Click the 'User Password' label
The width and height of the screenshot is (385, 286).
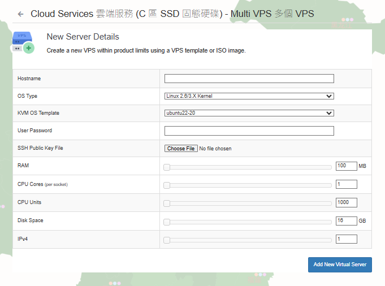(34, 131)
